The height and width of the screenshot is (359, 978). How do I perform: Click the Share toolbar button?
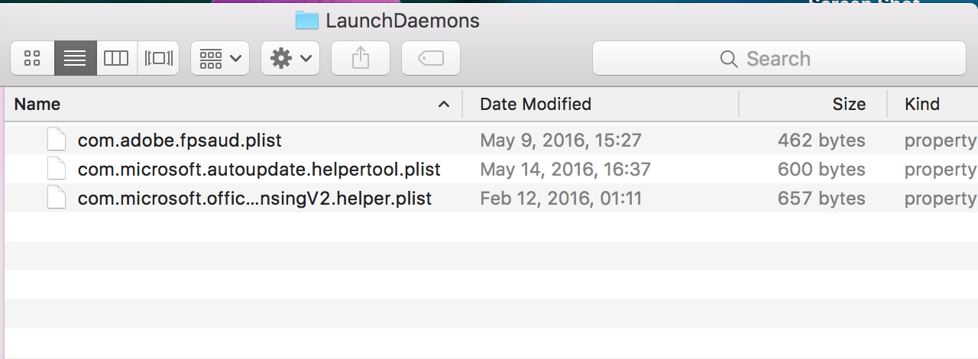click(360, 58)
